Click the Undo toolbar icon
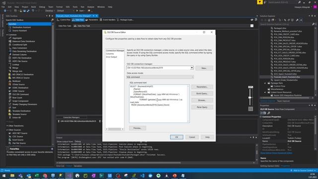 33,11
